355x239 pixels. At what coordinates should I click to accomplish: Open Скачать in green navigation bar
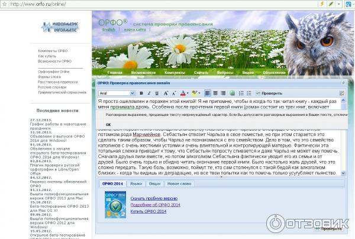pyautogui.click(x=201, y=72)
